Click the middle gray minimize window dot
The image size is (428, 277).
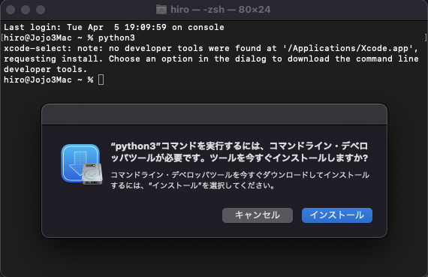[x=26, y=10]
